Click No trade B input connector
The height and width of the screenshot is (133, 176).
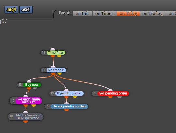(x=53, y=67)
